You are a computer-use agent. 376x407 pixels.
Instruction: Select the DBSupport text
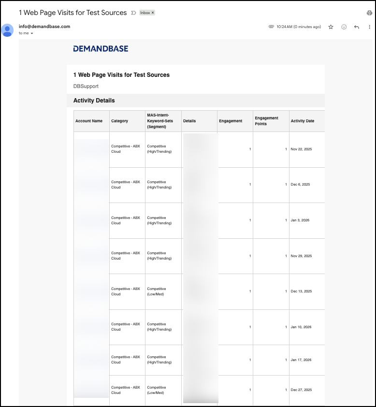click(x=86, y=86)
